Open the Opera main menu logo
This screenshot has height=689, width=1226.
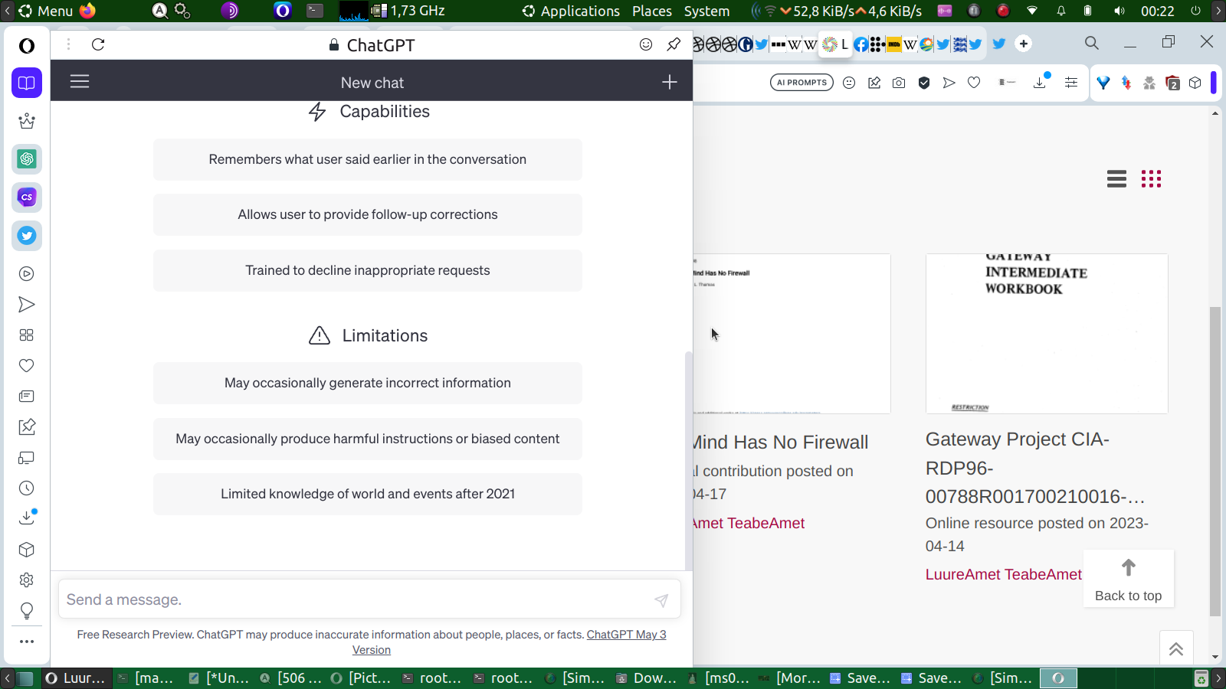point(27,46)
